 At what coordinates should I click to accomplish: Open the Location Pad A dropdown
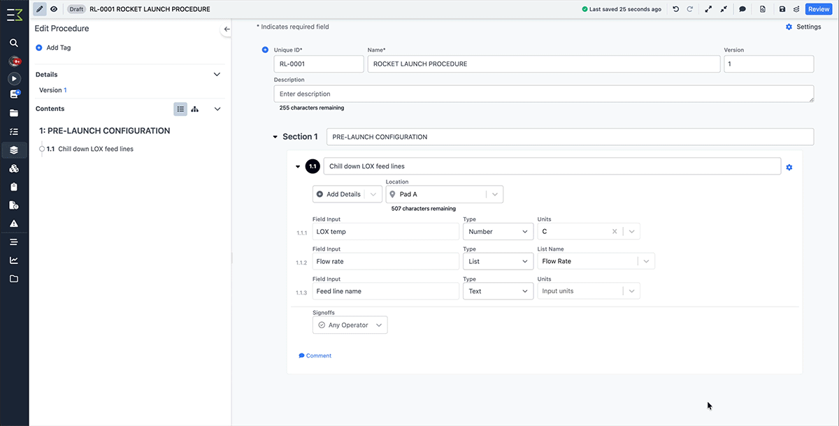[445, 194]
